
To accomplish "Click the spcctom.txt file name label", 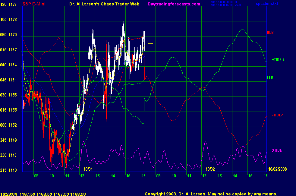I will click(267, 4).
